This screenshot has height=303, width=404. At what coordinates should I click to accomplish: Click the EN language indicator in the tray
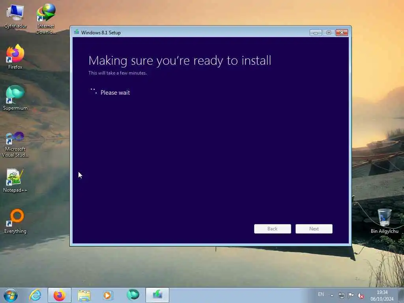(321, 294)
